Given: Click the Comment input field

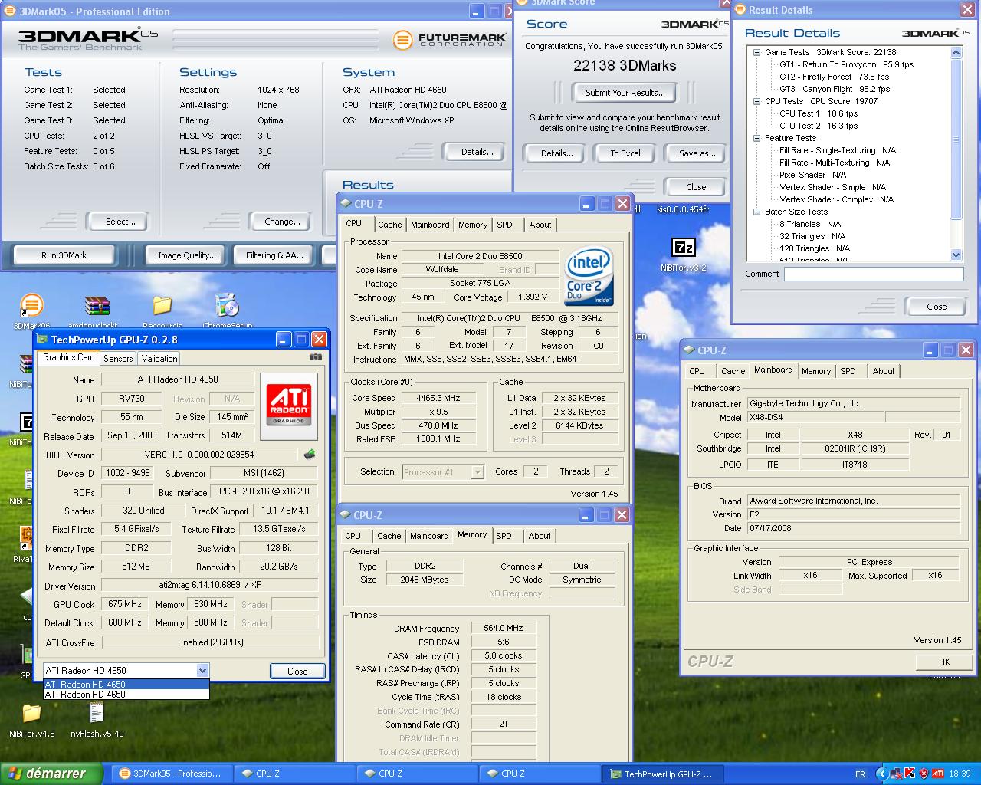Looking at the screenshot, I should point(874,274).
